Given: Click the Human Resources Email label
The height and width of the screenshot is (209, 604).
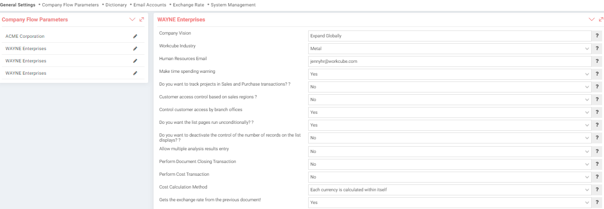Looking at the screenshot, I should click(x=183, y=59).
